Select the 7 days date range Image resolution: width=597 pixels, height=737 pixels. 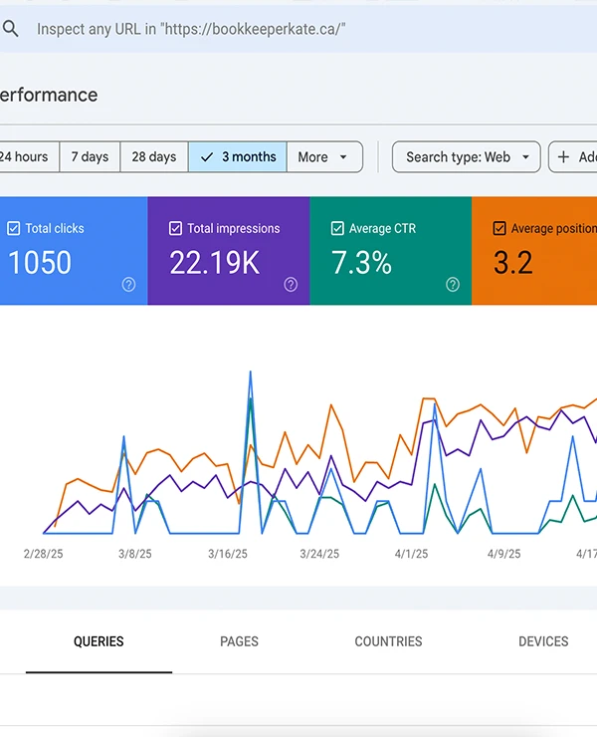point(90,157)
